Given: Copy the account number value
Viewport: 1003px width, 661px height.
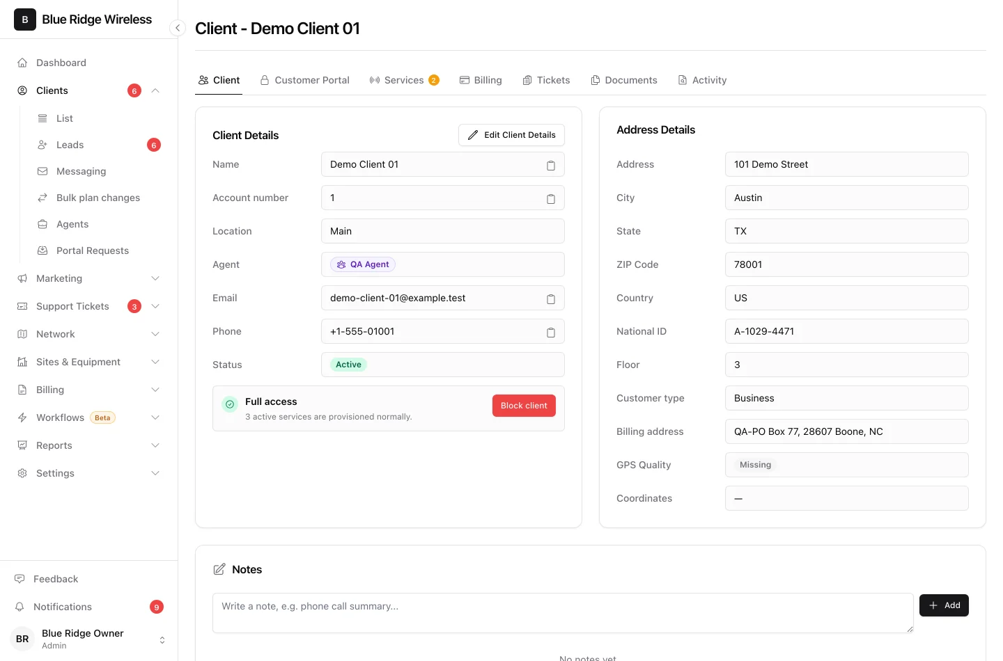Looking at the screenshot, I should 551,199.
